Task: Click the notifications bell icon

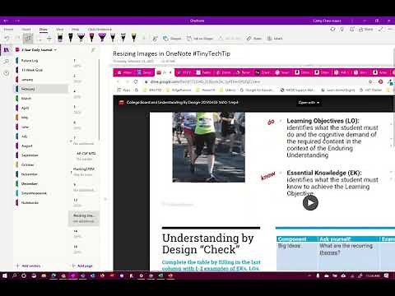Action: (x=352, y=29)
